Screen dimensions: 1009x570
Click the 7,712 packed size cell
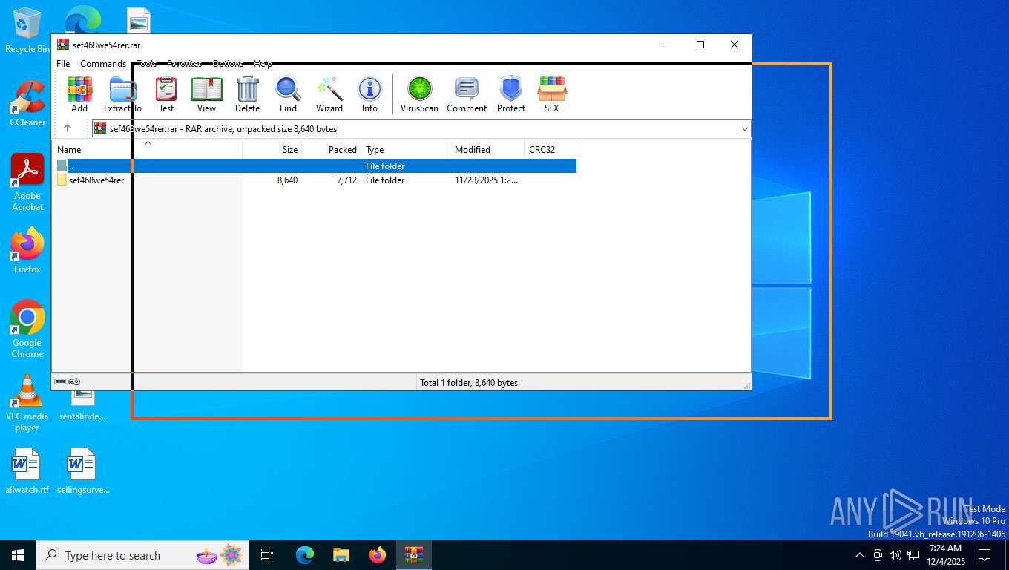click(346, 180)
